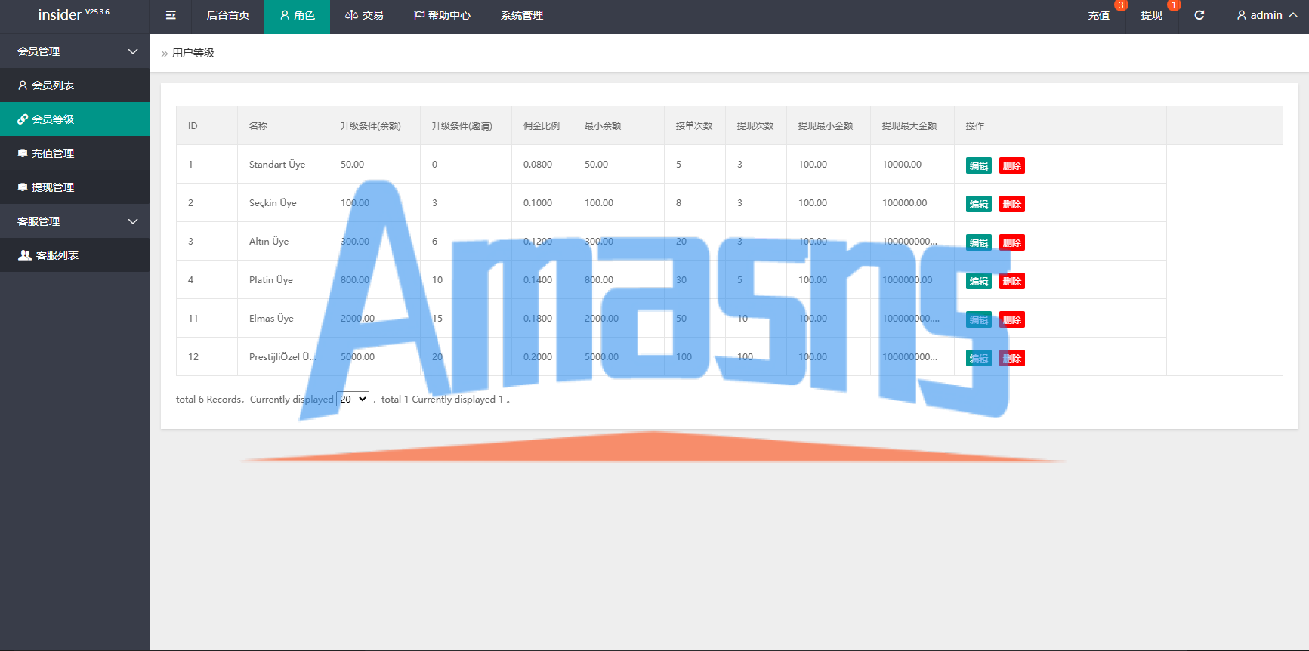Delete the Altın Üye row
This screenshot has width=1309, height=651.
point(1012,242)
